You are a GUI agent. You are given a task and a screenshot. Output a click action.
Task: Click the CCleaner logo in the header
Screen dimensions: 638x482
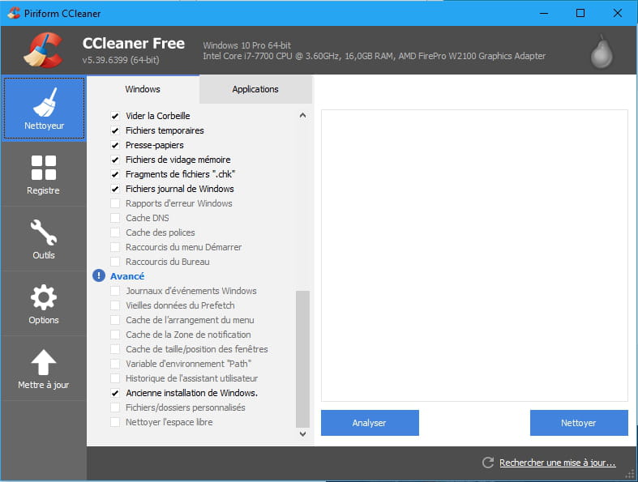tap(44, 50)
